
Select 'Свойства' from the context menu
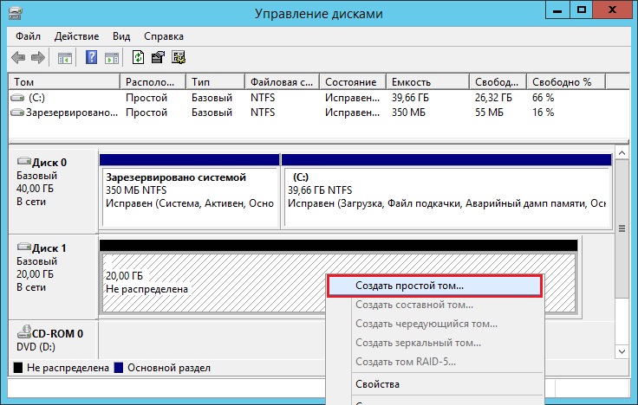click(x=377, y=383)
